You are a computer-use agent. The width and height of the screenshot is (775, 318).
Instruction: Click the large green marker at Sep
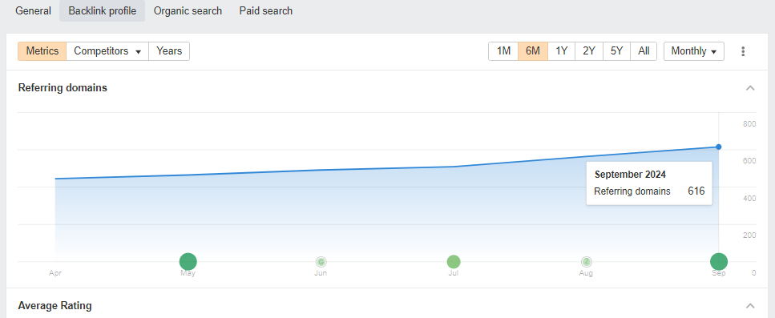[719, 262]
